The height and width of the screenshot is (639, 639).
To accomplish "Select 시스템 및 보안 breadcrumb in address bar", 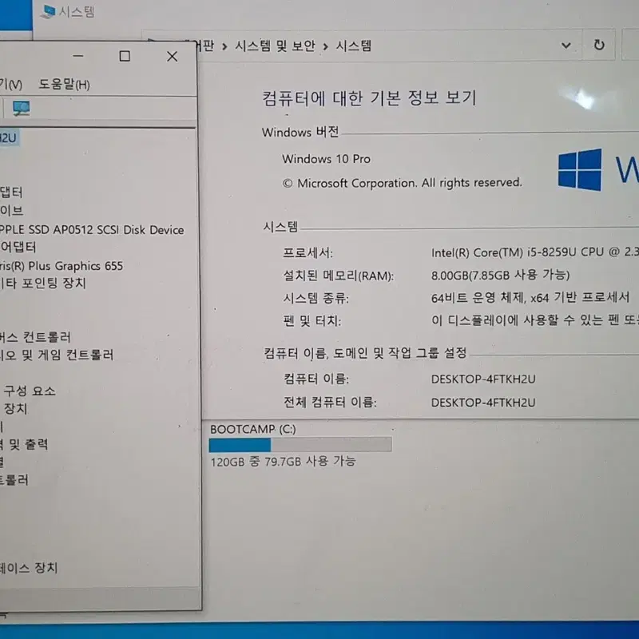I will 275,46.
